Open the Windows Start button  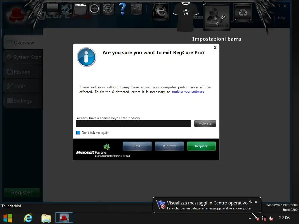pos(8,218)
